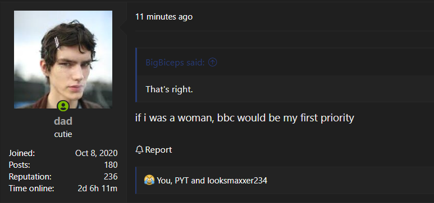Click the Time online value 2d 6h 11m
Screen dimensions: 434x203
(98, 188)
